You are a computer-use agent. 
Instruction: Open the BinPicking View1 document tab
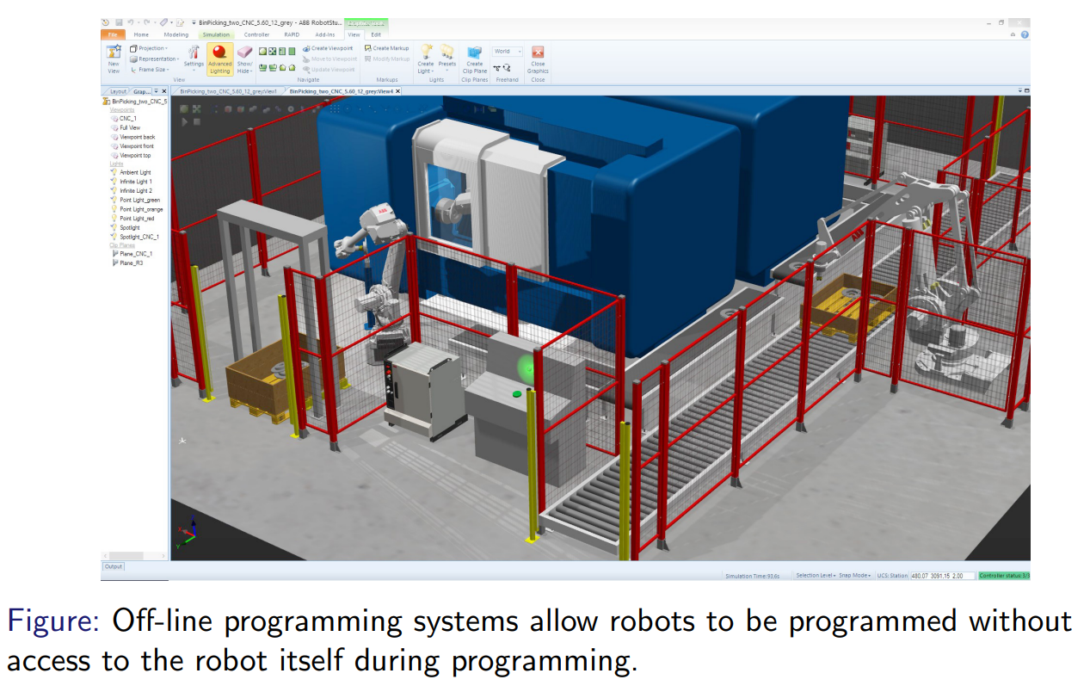click(227, 90)
